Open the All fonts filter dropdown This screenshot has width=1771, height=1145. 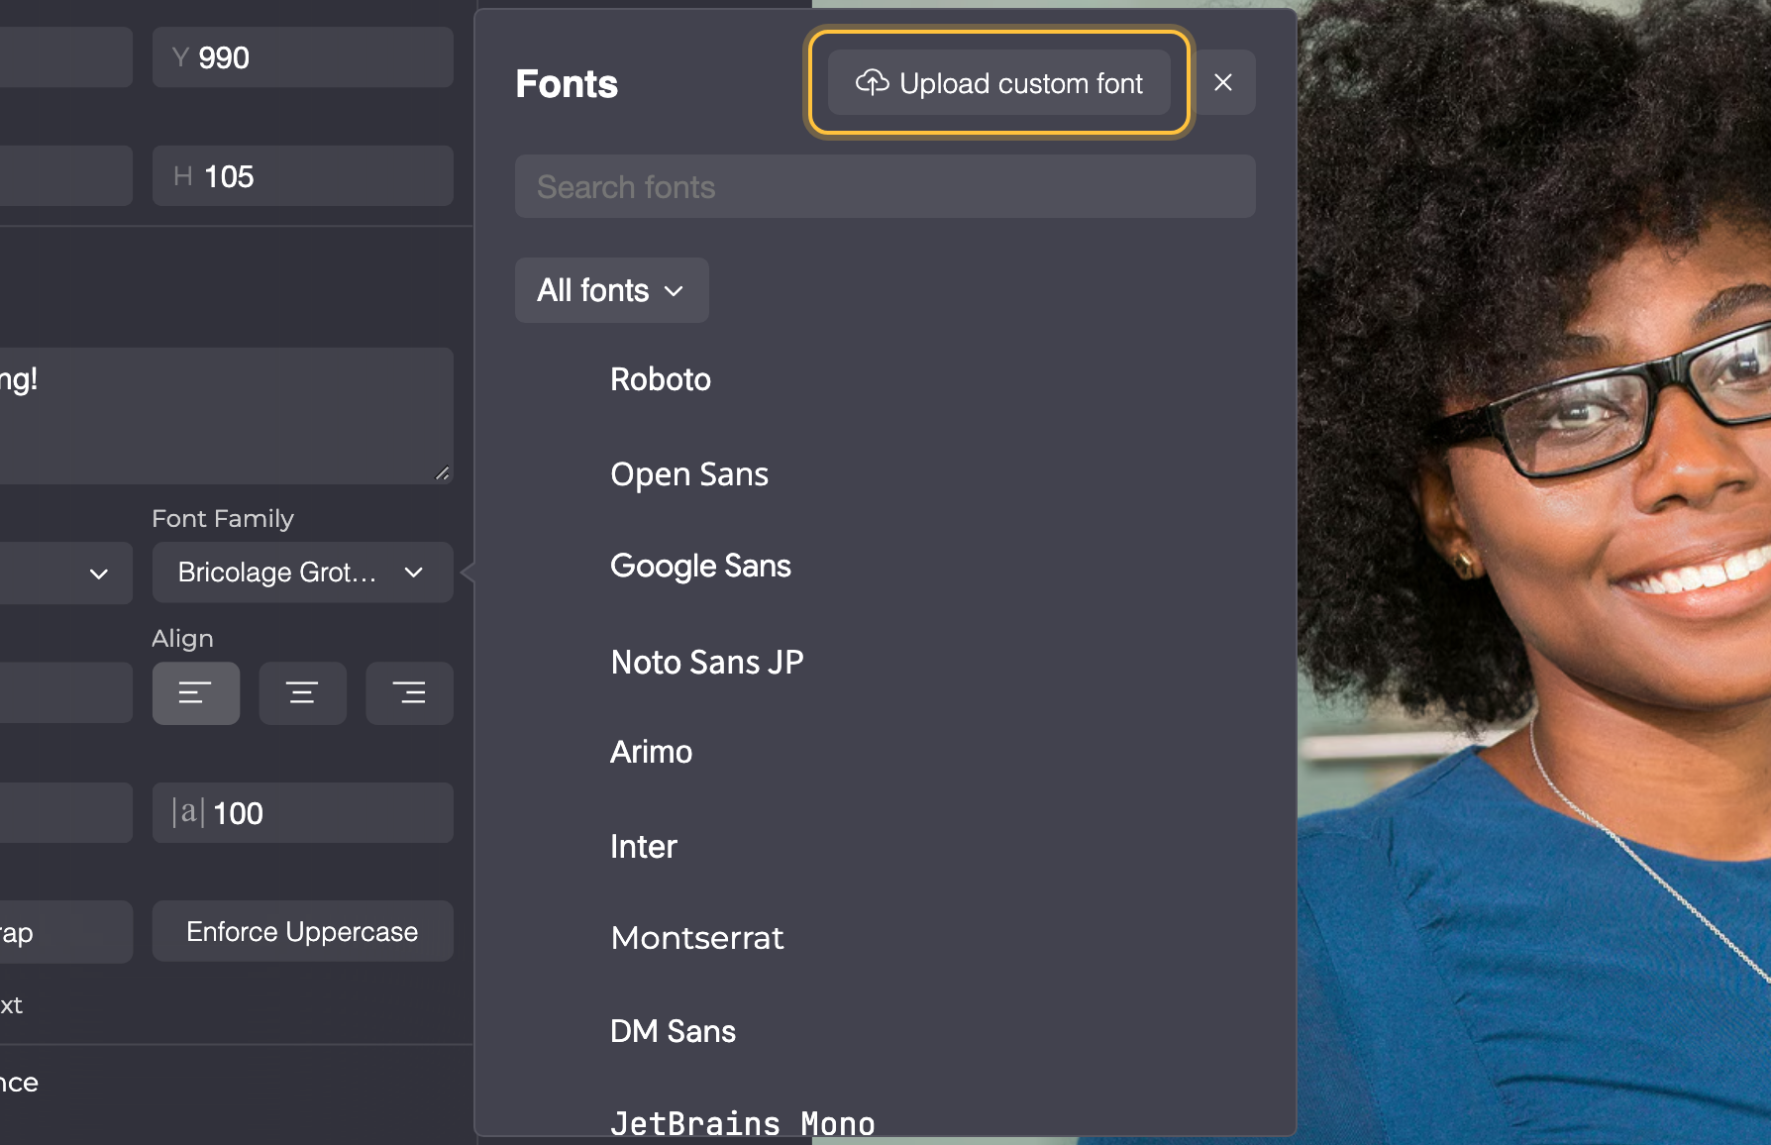(x=612, y=290)
